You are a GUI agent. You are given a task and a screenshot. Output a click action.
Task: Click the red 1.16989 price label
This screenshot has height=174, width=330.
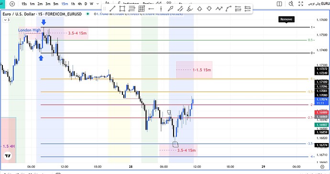[322, 113]
